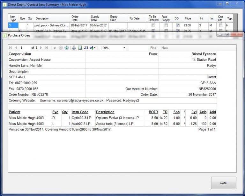Image resolution: width=245 pixels, height=196 pixels.
Task: Click the Supply Date column header
Action: coord(99,18)
